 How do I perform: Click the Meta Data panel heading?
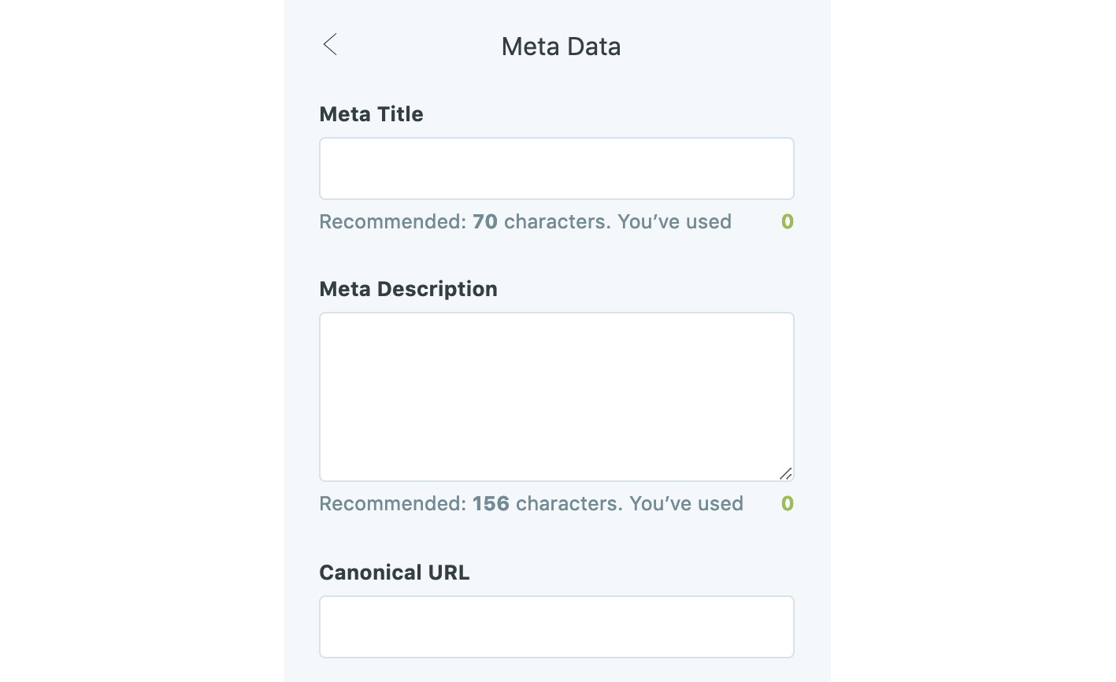561,46
